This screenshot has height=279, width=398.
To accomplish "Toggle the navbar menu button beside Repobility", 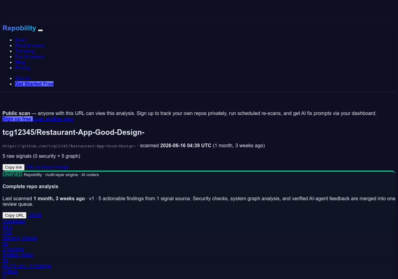I will [x=40, y=30].
